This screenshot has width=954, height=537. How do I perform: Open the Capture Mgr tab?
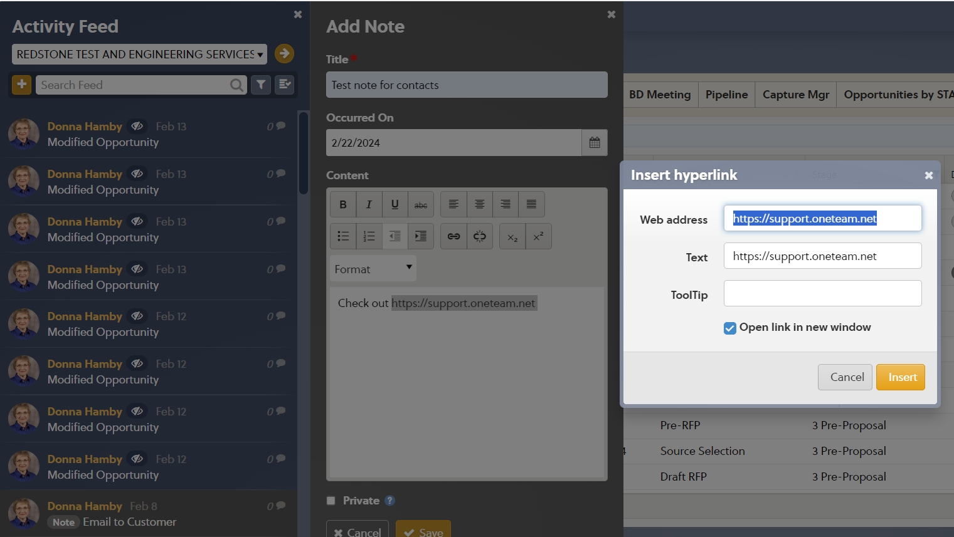click(795, 95)
